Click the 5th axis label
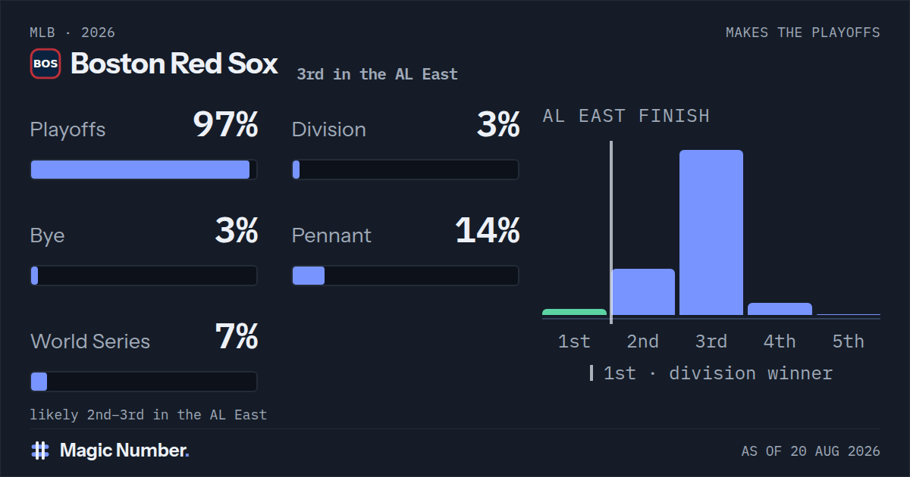This screenshot has height=477, width=910. pyautogui.click(x=848, y=341)
